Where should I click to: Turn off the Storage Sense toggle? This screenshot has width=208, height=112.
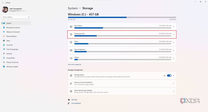[x=169, y=75]
